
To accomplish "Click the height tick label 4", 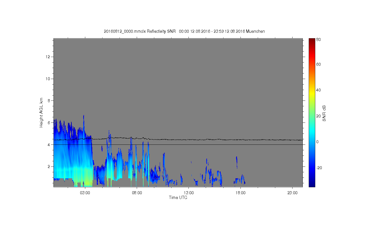I will tap(49, 144).
